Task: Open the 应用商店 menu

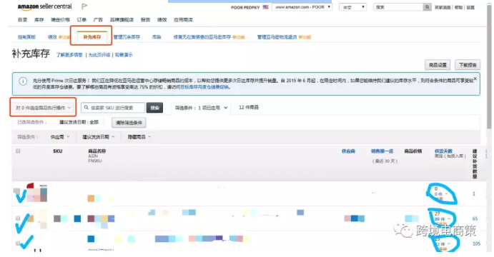Action: tap(183, 19)
